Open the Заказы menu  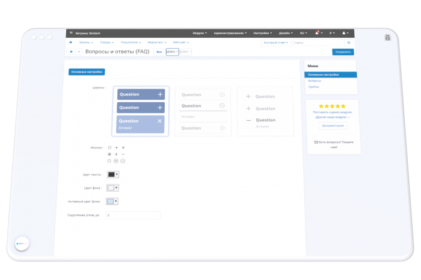click(86, 43)
